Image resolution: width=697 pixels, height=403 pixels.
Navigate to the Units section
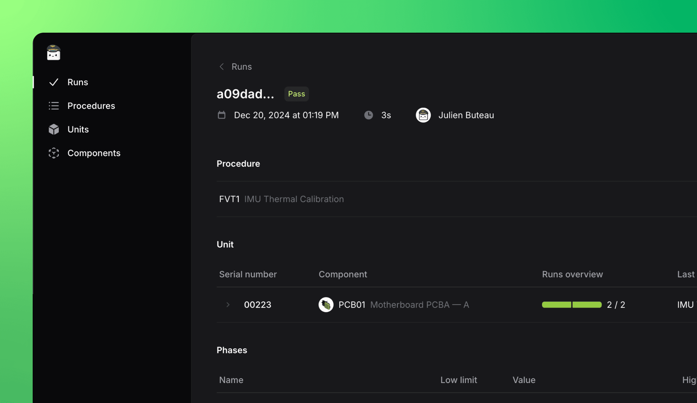click(x=78, y=129)
